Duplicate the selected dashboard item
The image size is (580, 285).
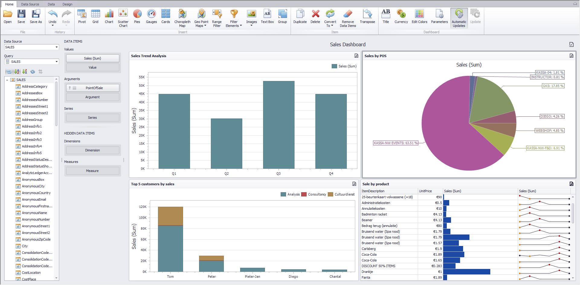click(300, 17)
